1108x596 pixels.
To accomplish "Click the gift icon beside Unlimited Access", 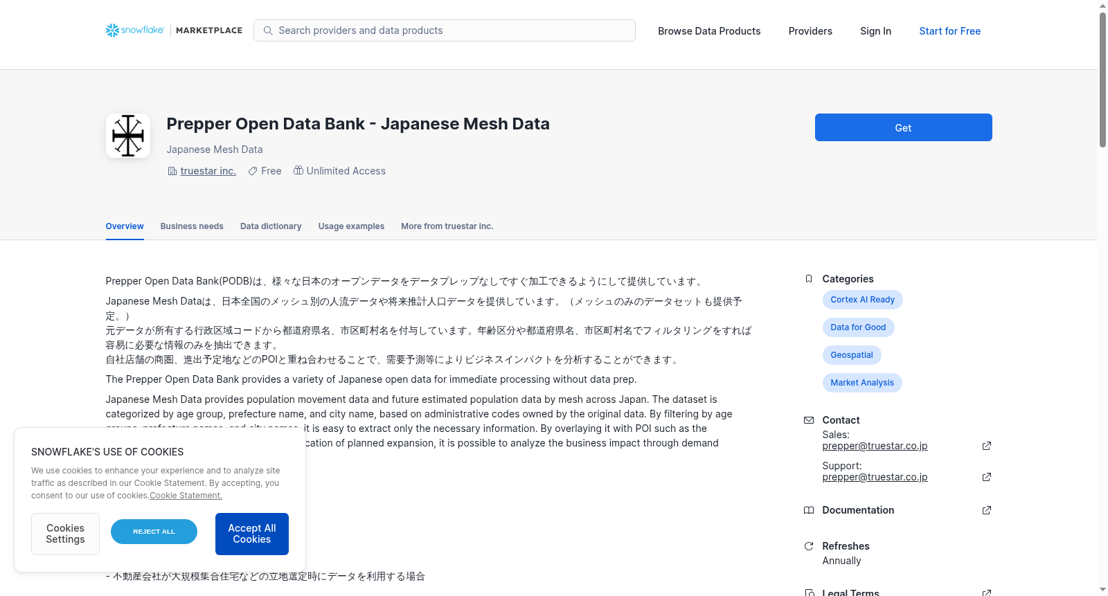I will 298,170.
